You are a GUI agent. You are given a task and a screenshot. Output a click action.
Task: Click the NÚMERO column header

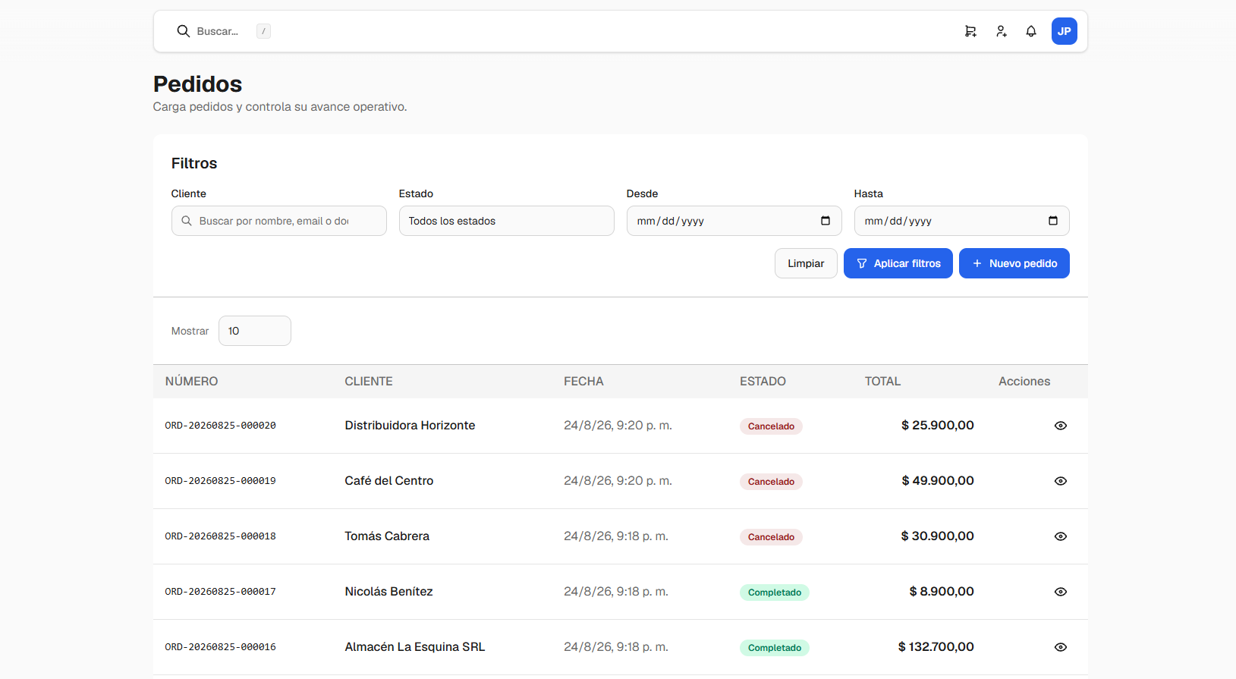pyautogui.click(x=191, y=382)
